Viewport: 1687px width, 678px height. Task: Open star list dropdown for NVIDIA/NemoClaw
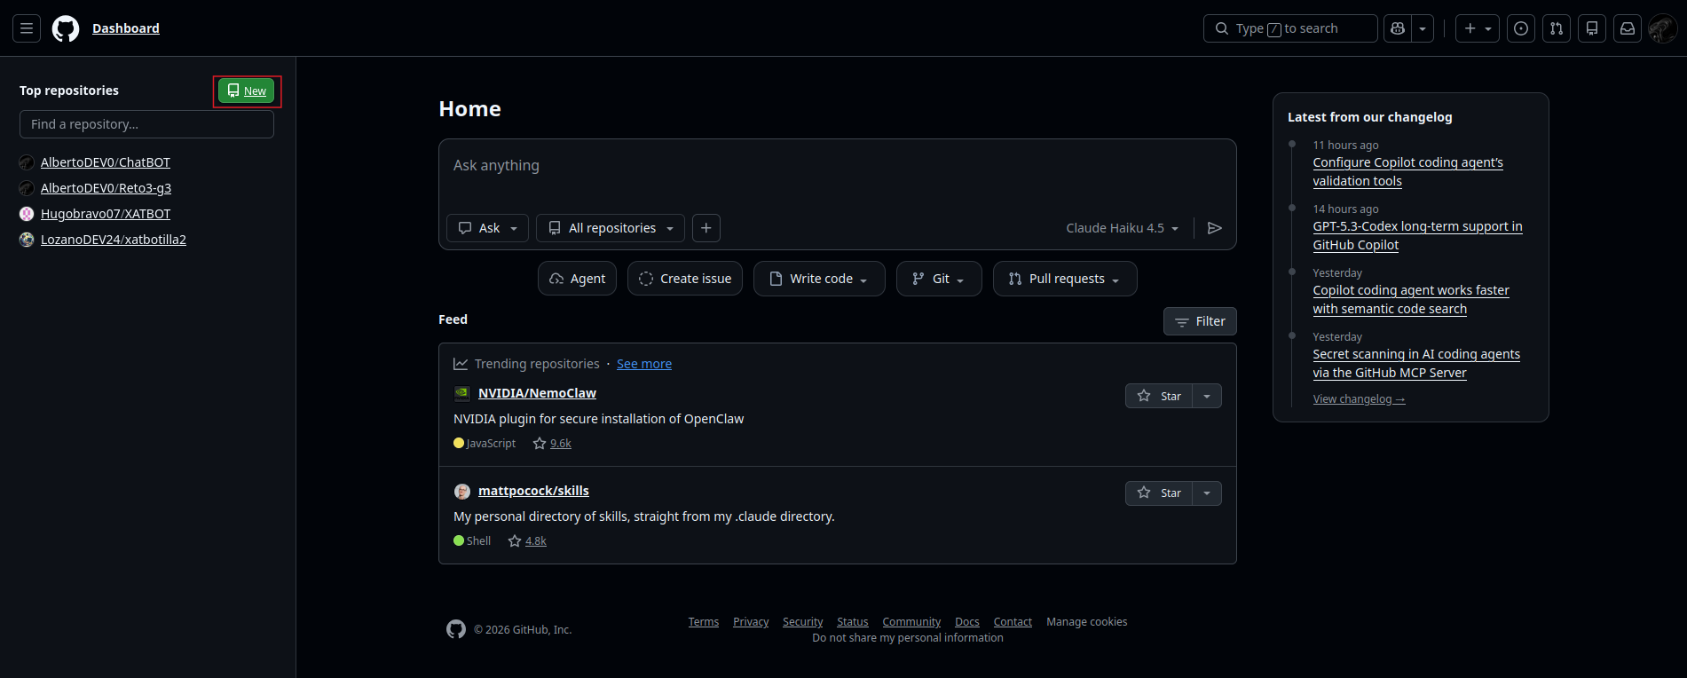1207,396
